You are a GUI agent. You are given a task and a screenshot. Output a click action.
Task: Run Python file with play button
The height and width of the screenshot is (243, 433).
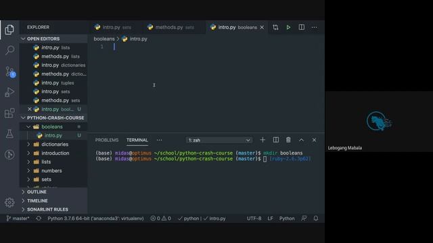288,27
